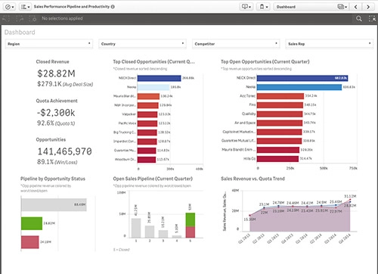
Task: Click the Hills Co bar label
Action: [249, 159]
